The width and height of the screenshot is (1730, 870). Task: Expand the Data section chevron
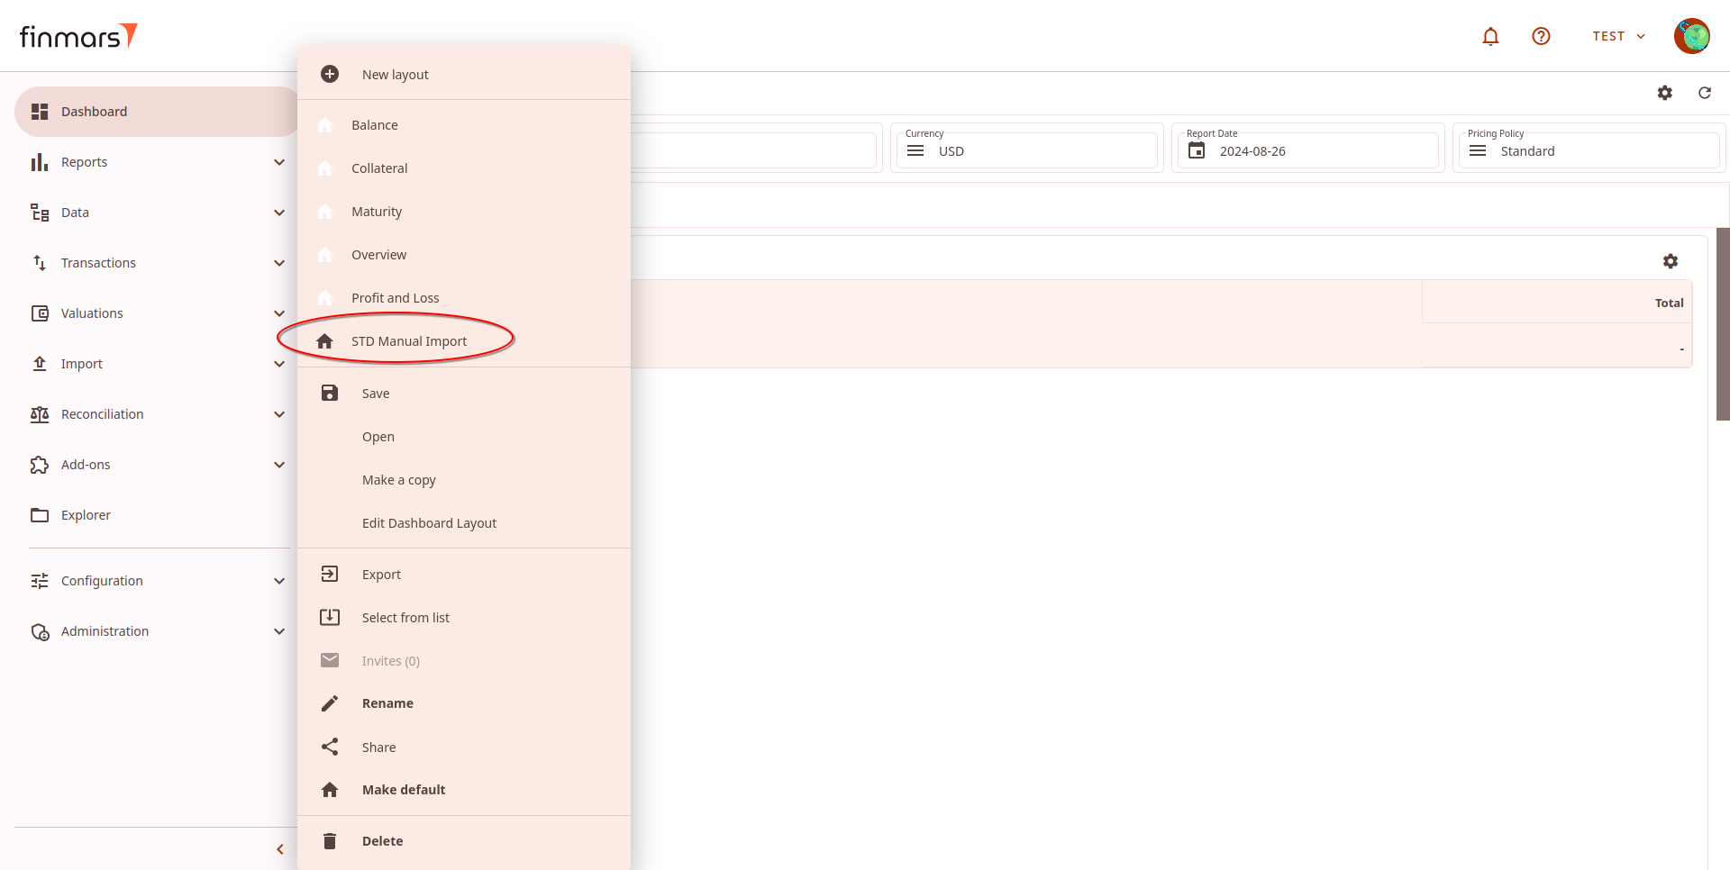(x=279, y=213)
